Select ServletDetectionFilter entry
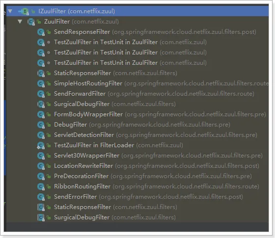 coord(84,135)
